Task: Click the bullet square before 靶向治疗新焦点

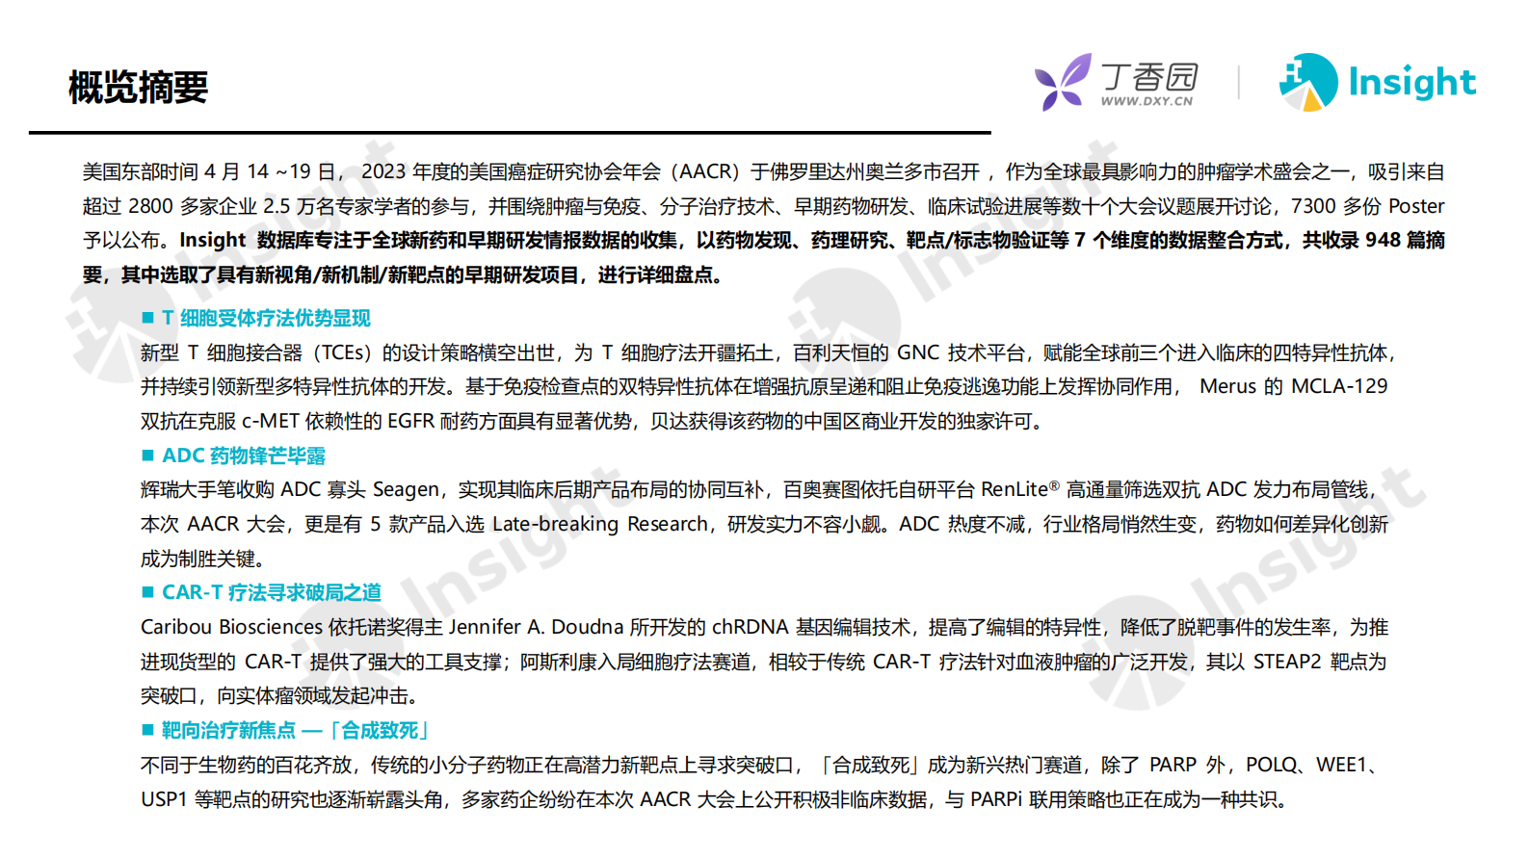Action: [x=147, y=730]
